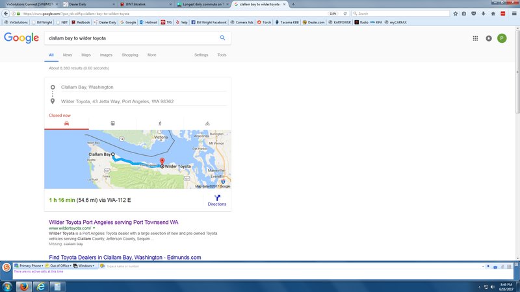
Task: Select the Shopping search tab
Action: pos(129,55)
